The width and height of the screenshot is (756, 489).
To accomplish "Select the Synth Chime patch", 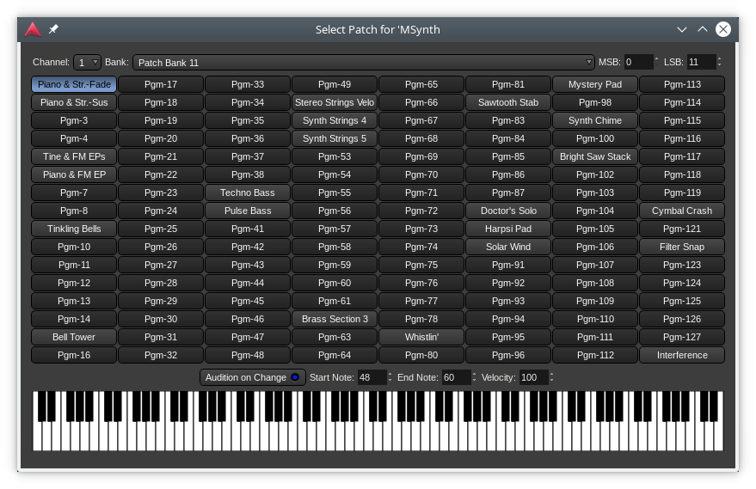I will [595, 120].
